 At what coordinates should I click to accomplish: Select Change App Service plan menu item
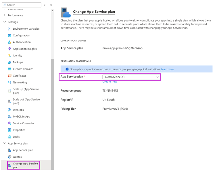pyautogui.click(x=25, y=165)
